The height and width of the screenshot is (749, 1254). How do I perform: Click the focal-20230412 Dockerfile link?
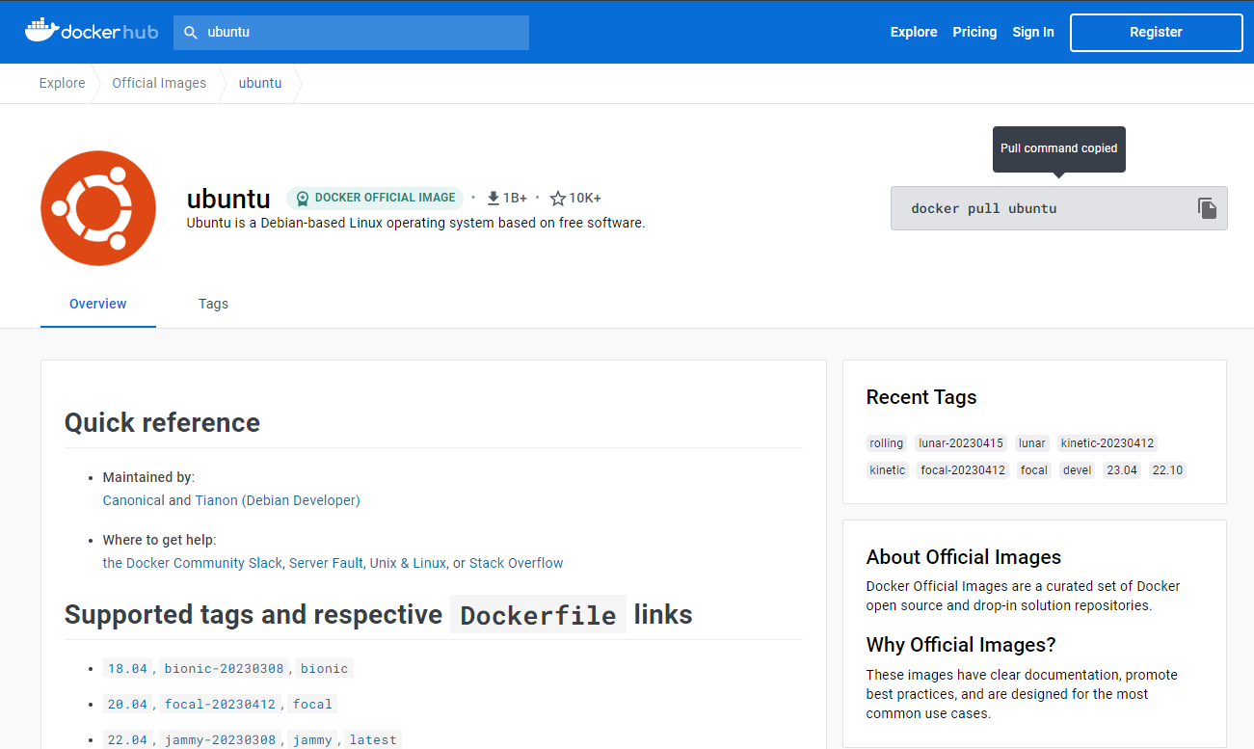click(221, 704)
